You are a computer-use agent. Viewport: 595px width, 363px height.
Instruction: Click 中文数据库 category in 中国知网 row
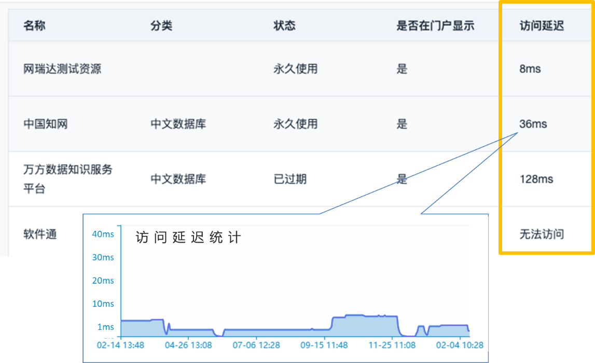[x=178, y=124]
